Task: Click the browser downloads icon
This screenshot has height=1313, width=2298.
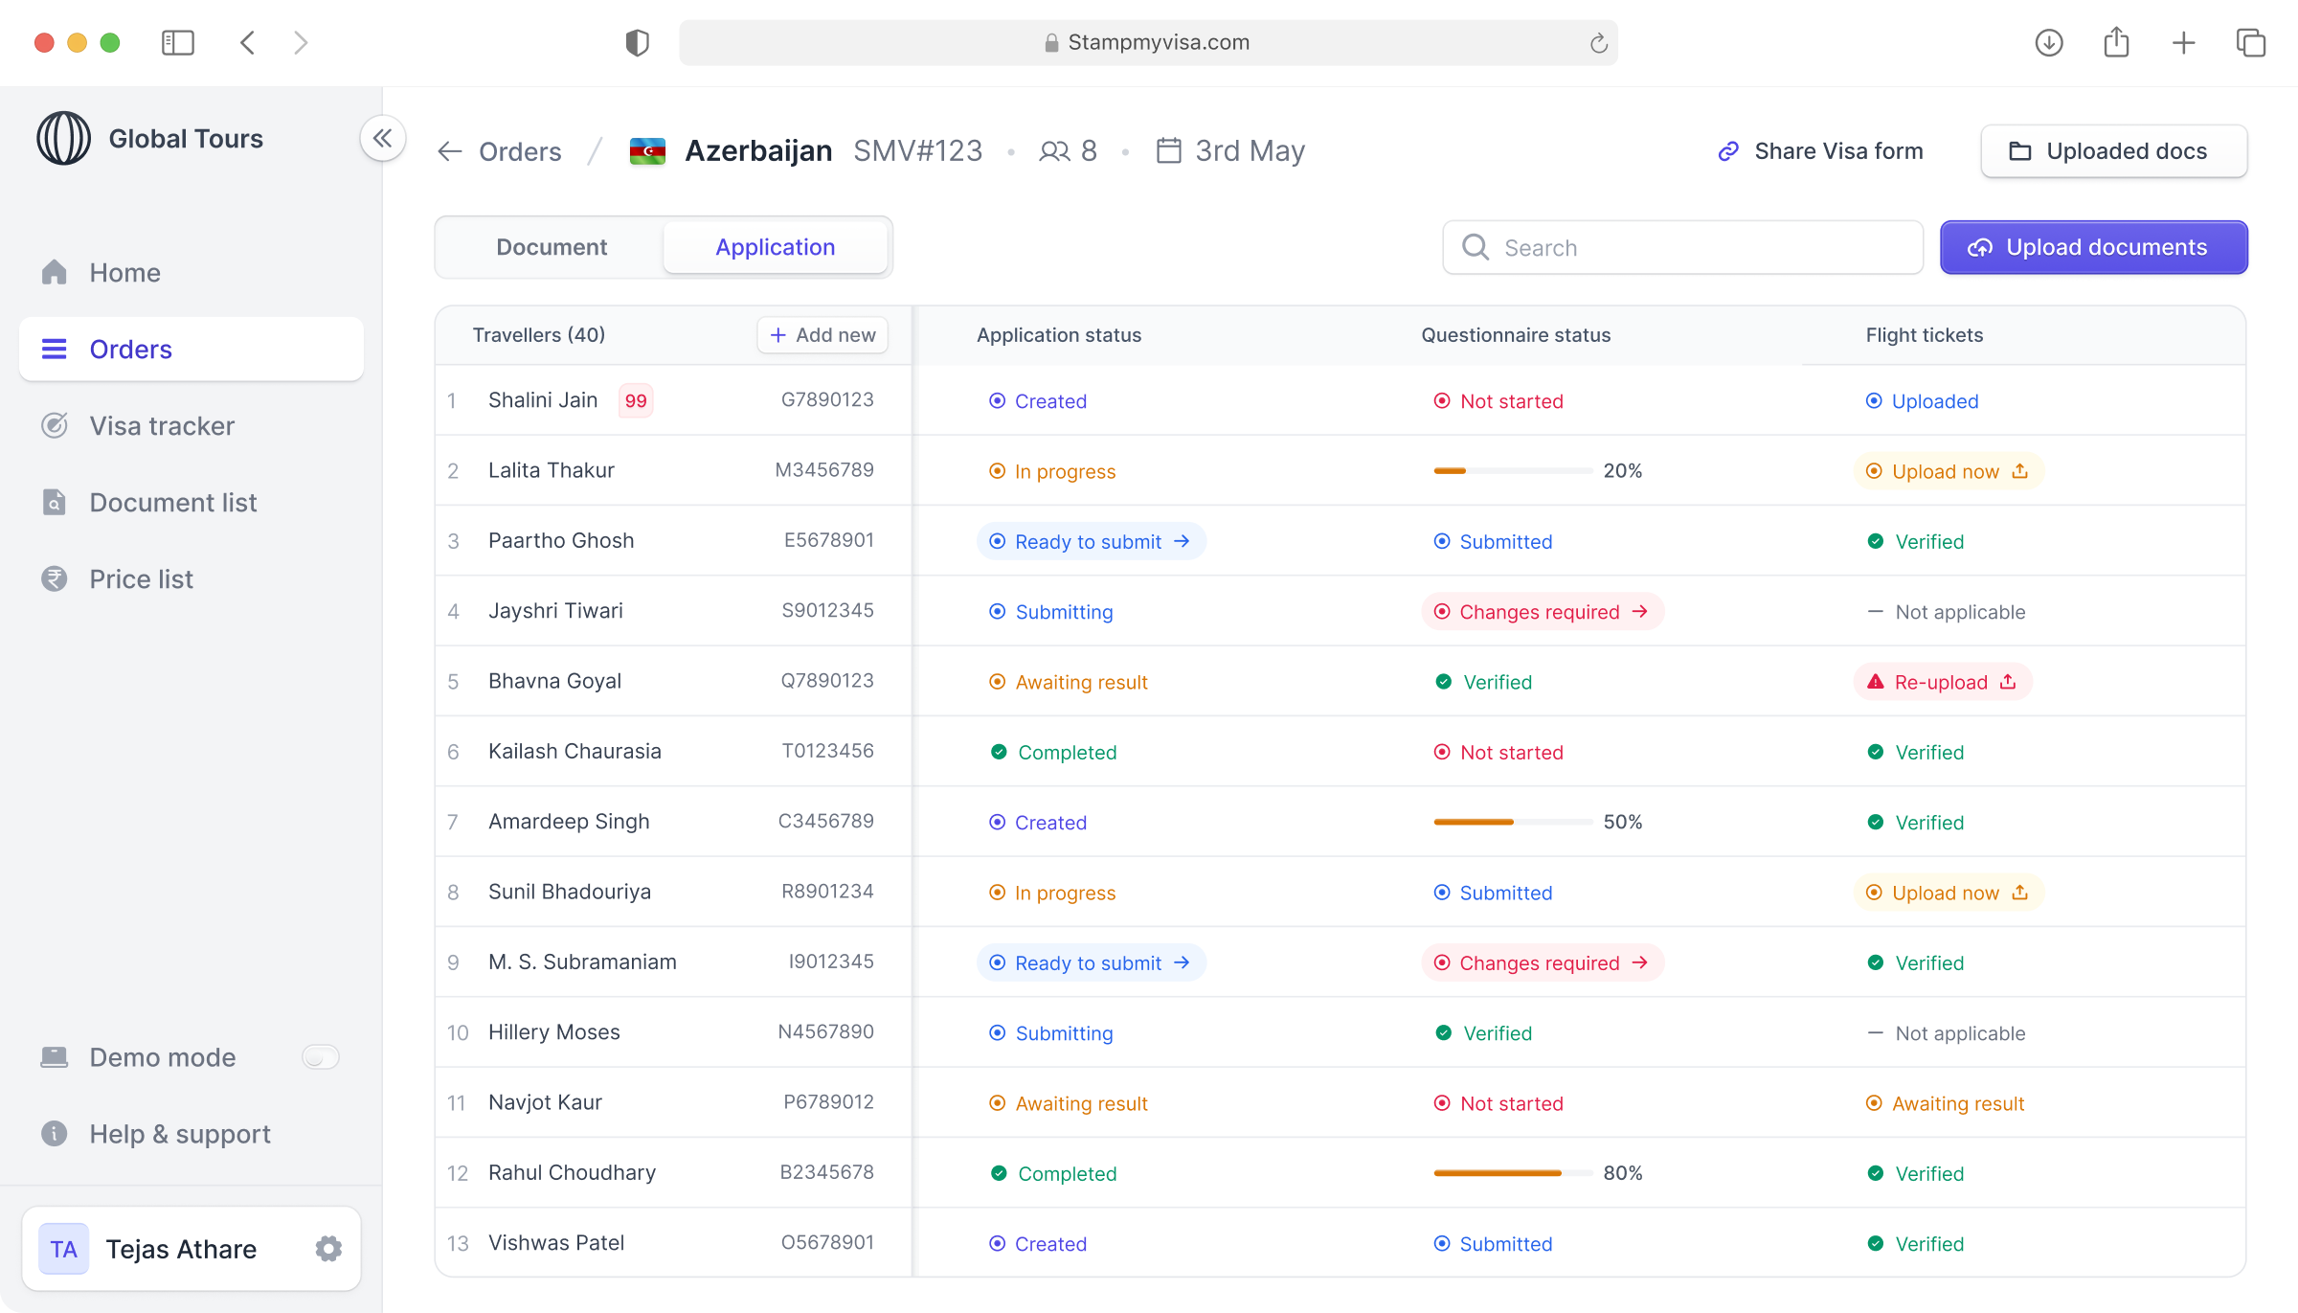Action: point(2048,42)
